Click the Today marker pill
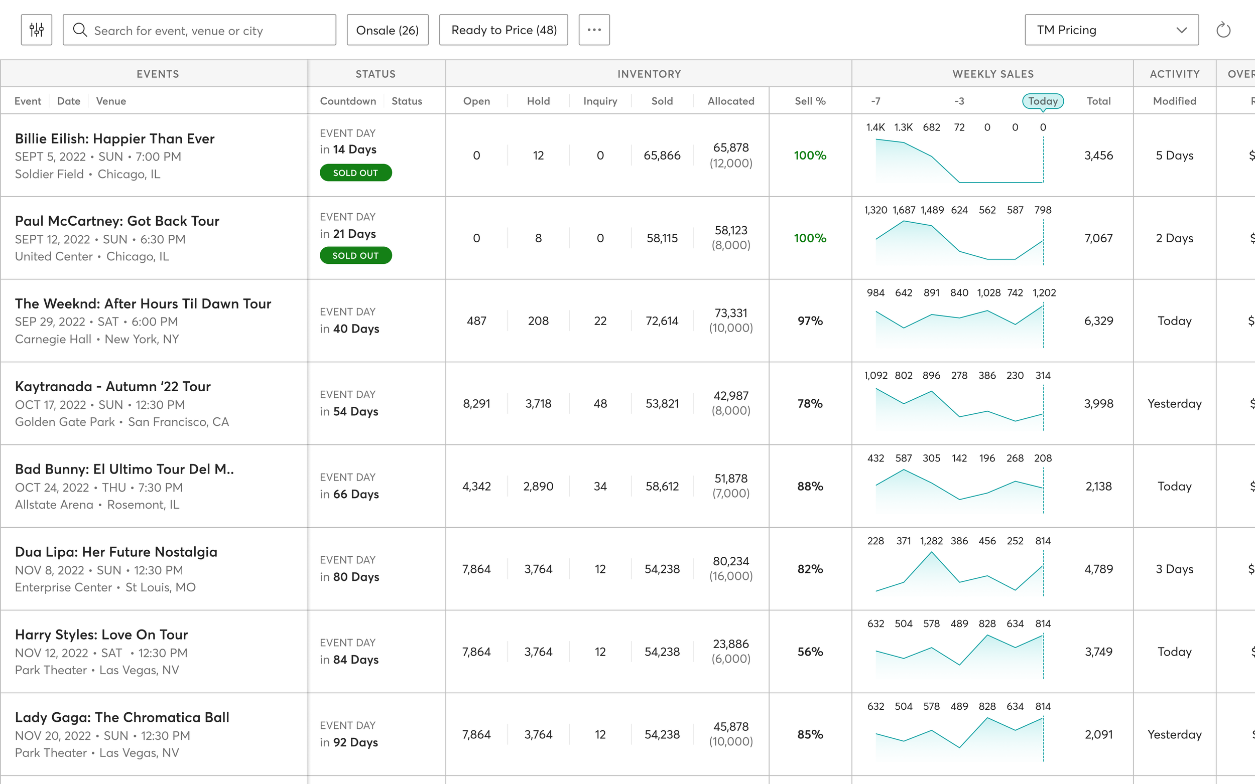This screenshot has width=1255, height=784. [x=1042, y=101]
